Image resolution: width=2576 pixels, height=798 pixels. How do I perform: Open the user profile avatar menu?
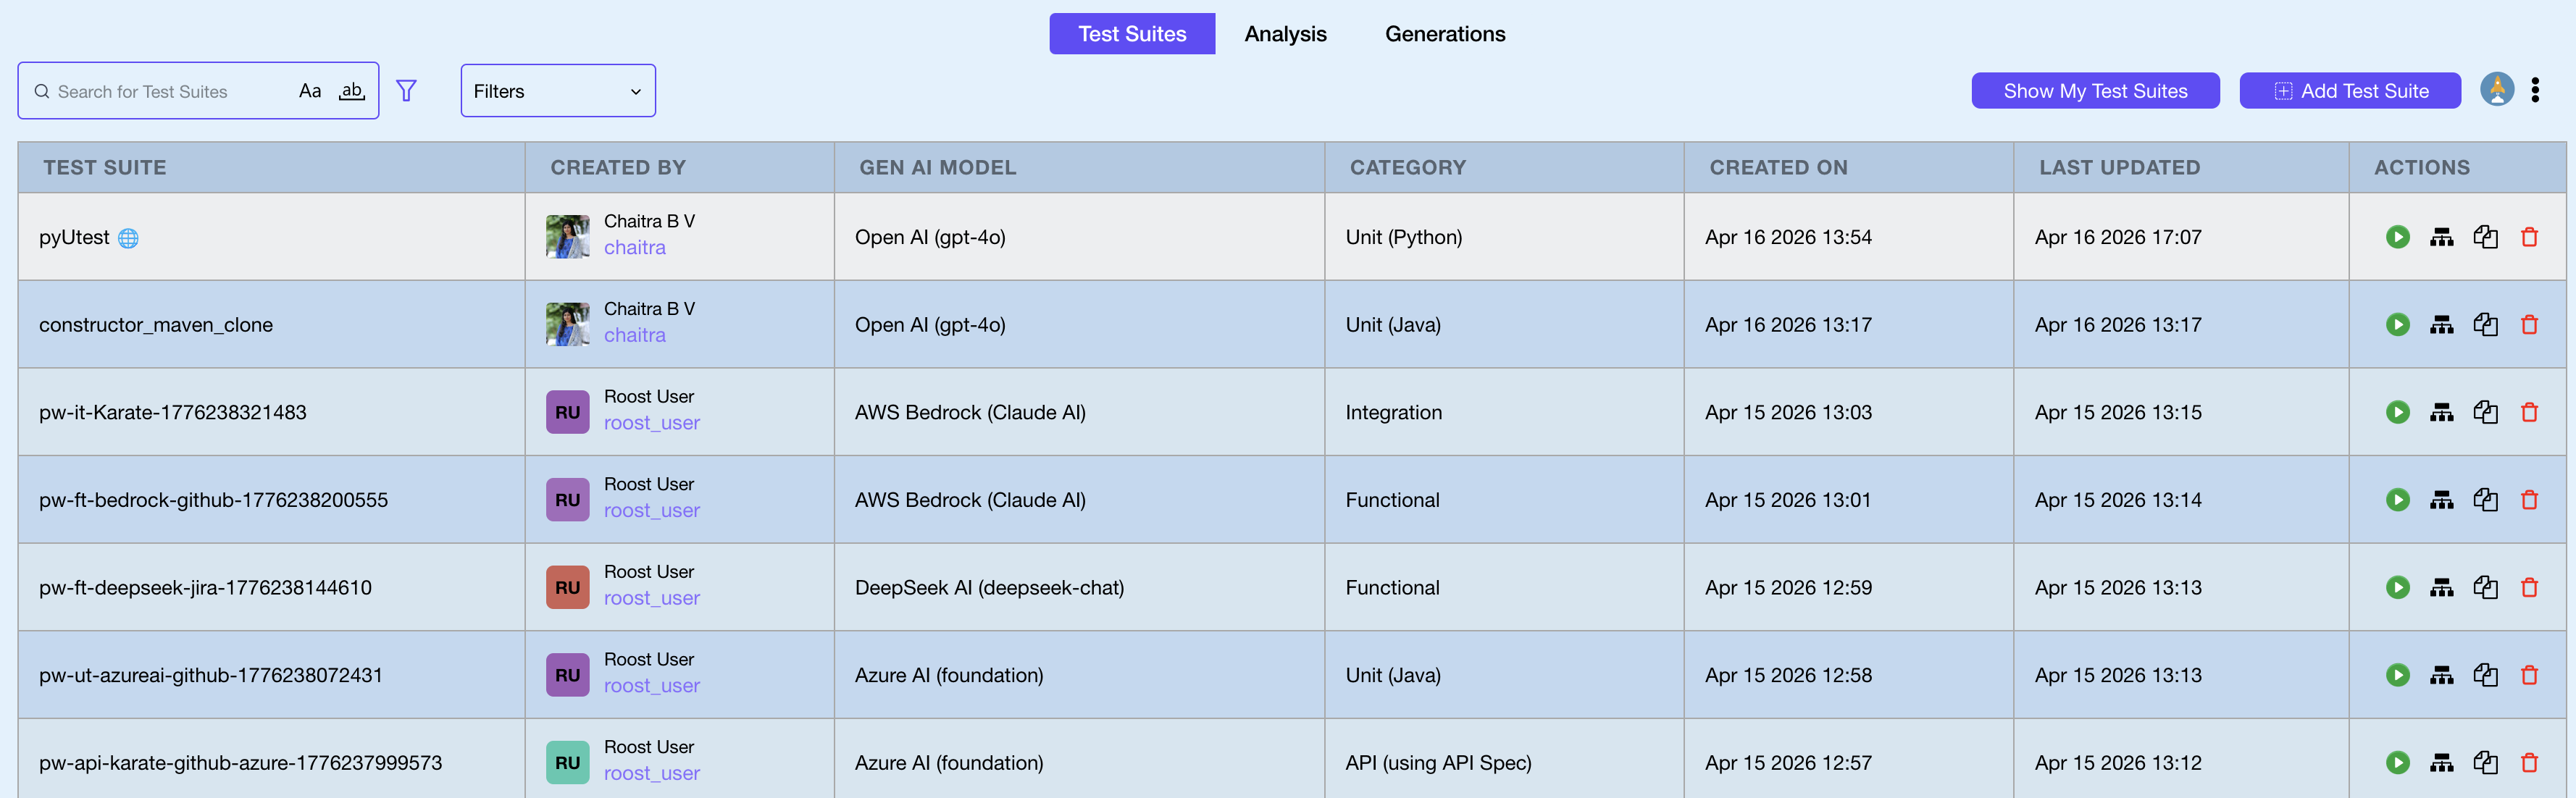click(x=2496, y=90)
